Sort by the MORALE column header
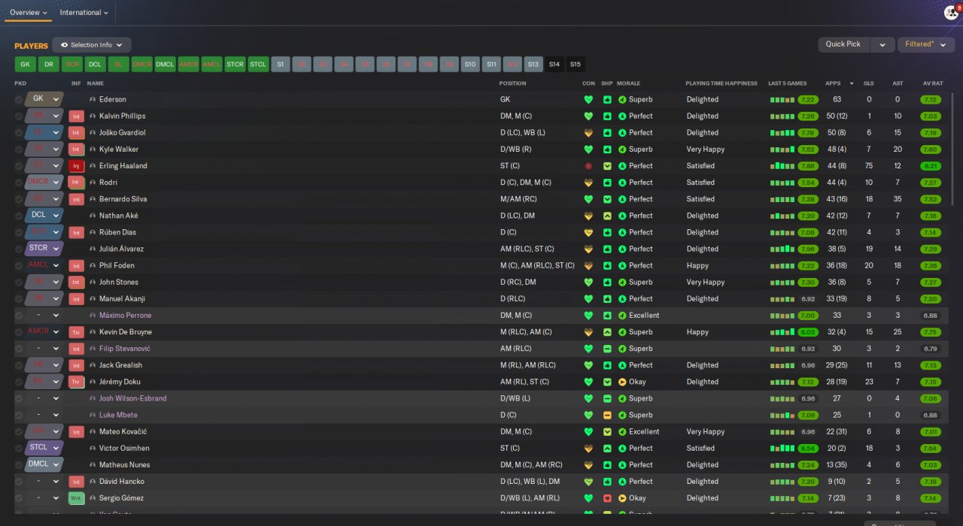Viewport: 963px width, 526px height. [x=628, y=83]
